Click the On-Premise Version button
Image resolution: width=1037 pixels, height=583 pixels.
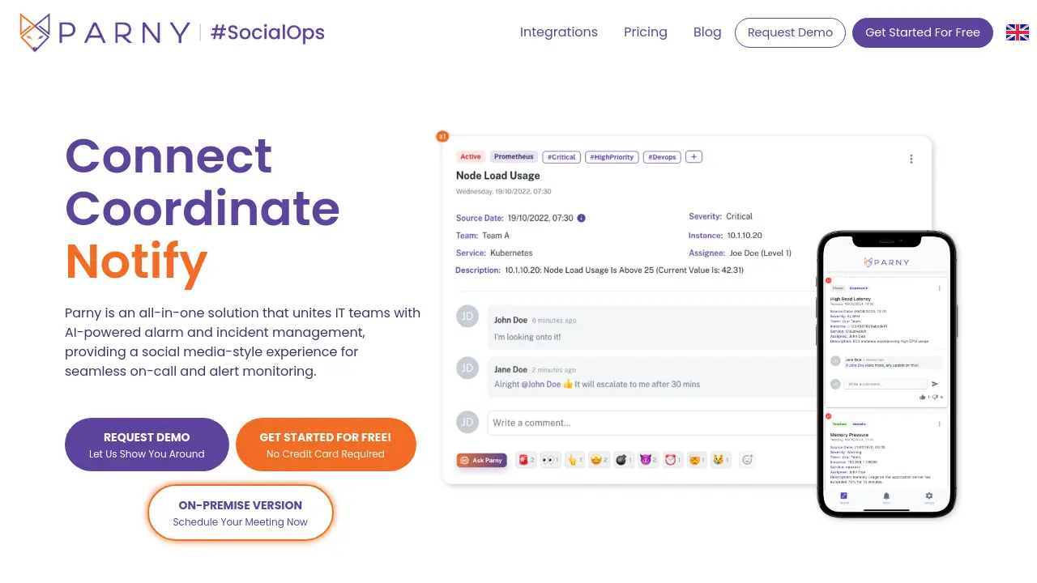pos(241,513)
